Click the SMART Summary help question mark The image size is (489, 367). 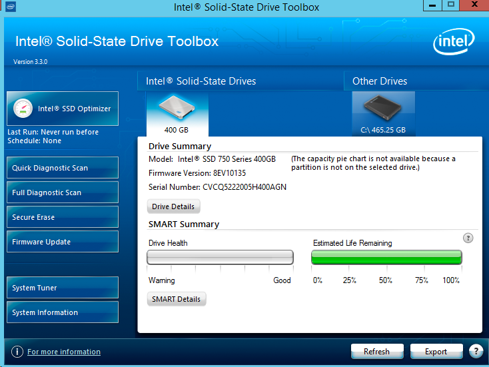(468, 238)
